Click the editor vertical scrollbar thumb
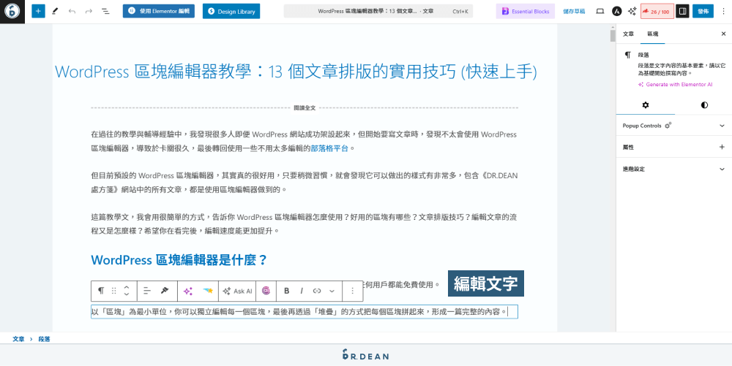This screenshot has height=366, width=732. pyautogui.click(x=613, y=36)
